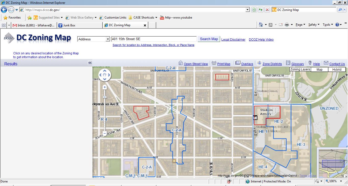Click the Open Street View icon

pyautogui.click(x=181, y=63)
